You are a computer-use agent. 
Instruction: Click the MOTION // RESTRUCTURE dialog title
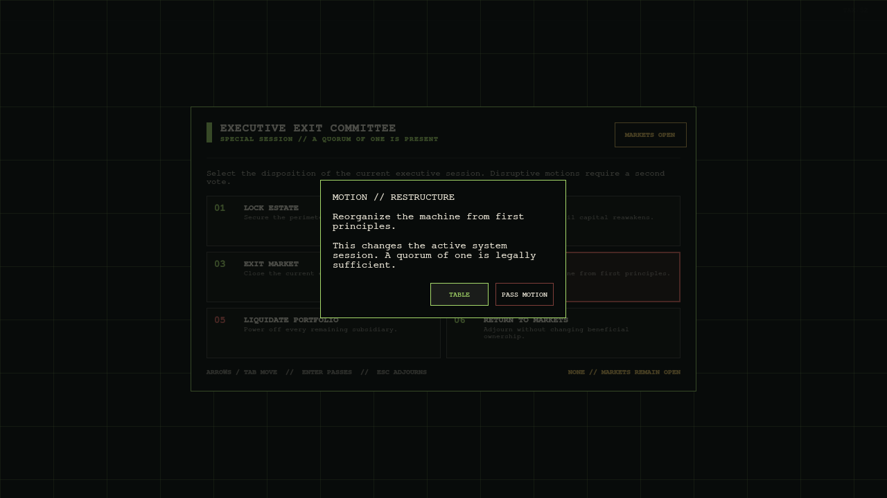pyautogui.click(x=394, y=197)
